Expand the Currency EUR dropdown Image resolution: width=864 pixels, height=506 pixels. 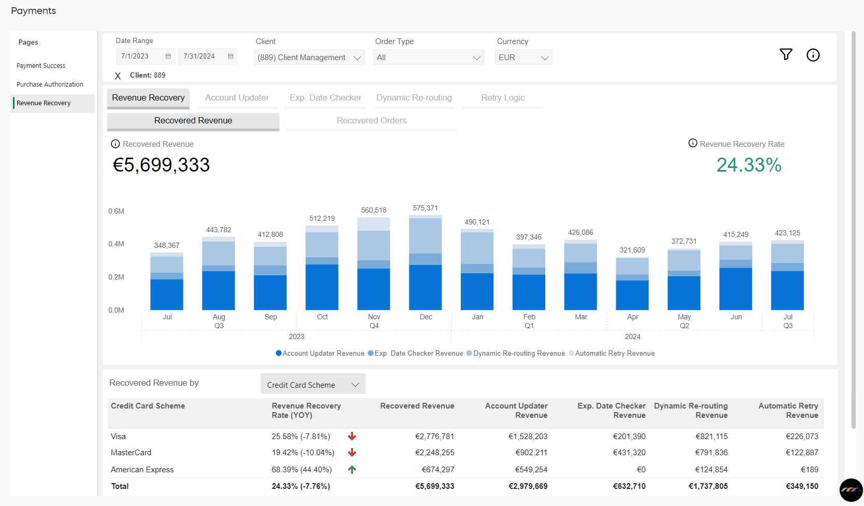[523, 58]
